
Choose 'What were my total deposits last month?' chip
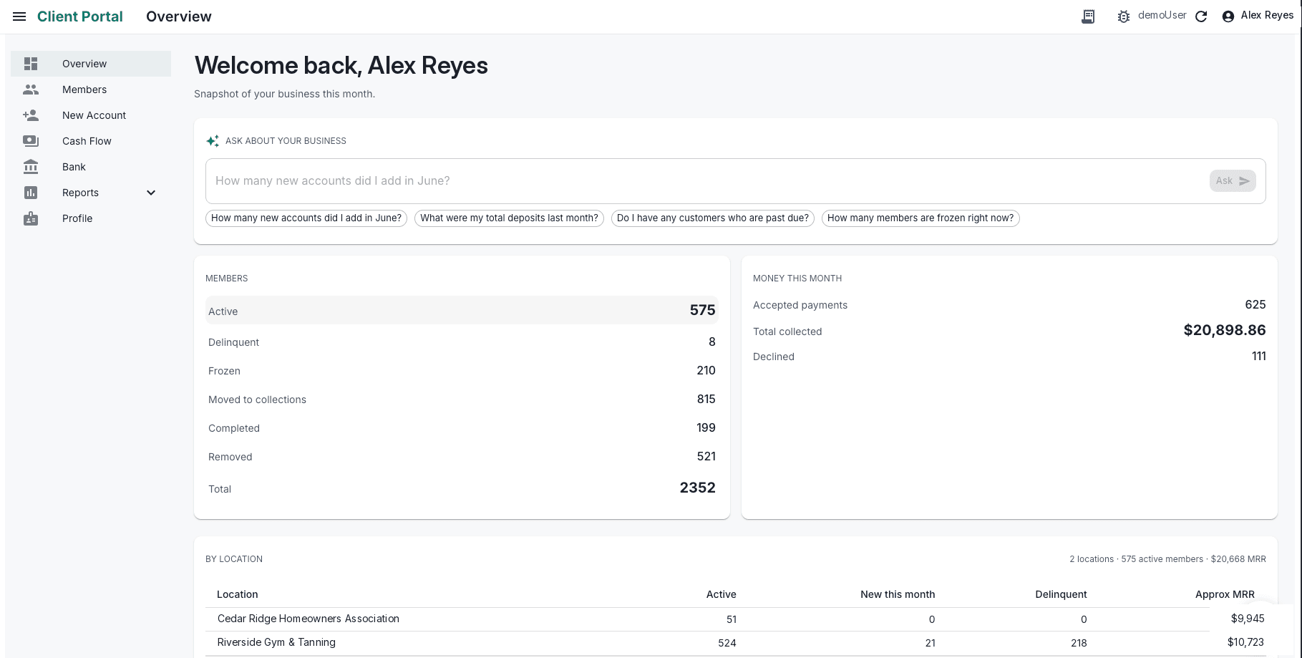pyautogui.click(x=509, y=218)
